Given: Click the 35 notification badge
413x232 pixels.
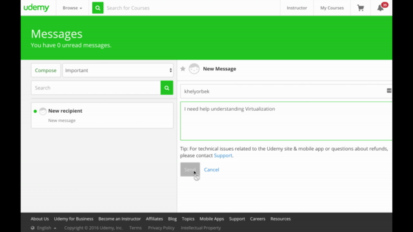Looking at the screenshot, I should (x=385, y=5).
